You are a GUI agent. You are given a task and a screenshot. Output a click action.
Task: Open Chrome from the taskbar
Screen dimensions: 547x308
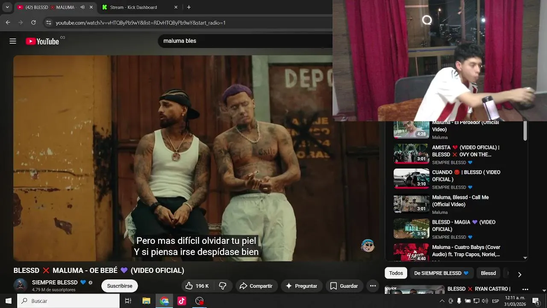[165, 301]
